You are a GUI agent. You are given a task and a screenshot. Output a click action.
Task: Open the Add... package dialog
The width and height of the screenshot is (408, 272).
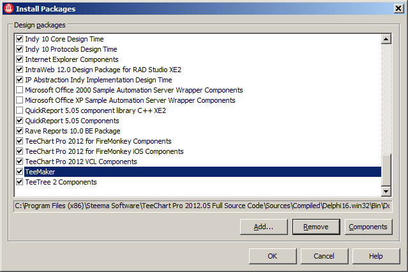click(264, 227)
